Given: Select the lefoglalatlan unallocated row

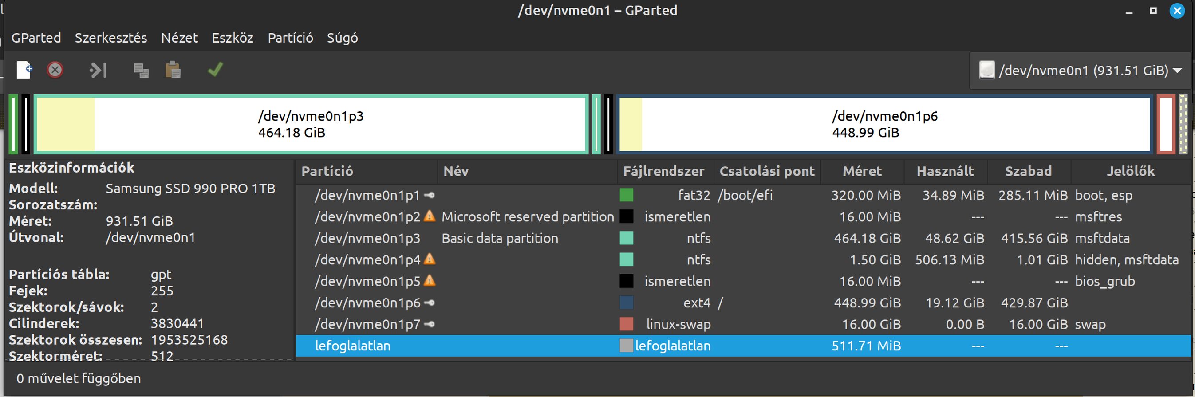Looking at the screenshot, I should [x=744, y=346].
